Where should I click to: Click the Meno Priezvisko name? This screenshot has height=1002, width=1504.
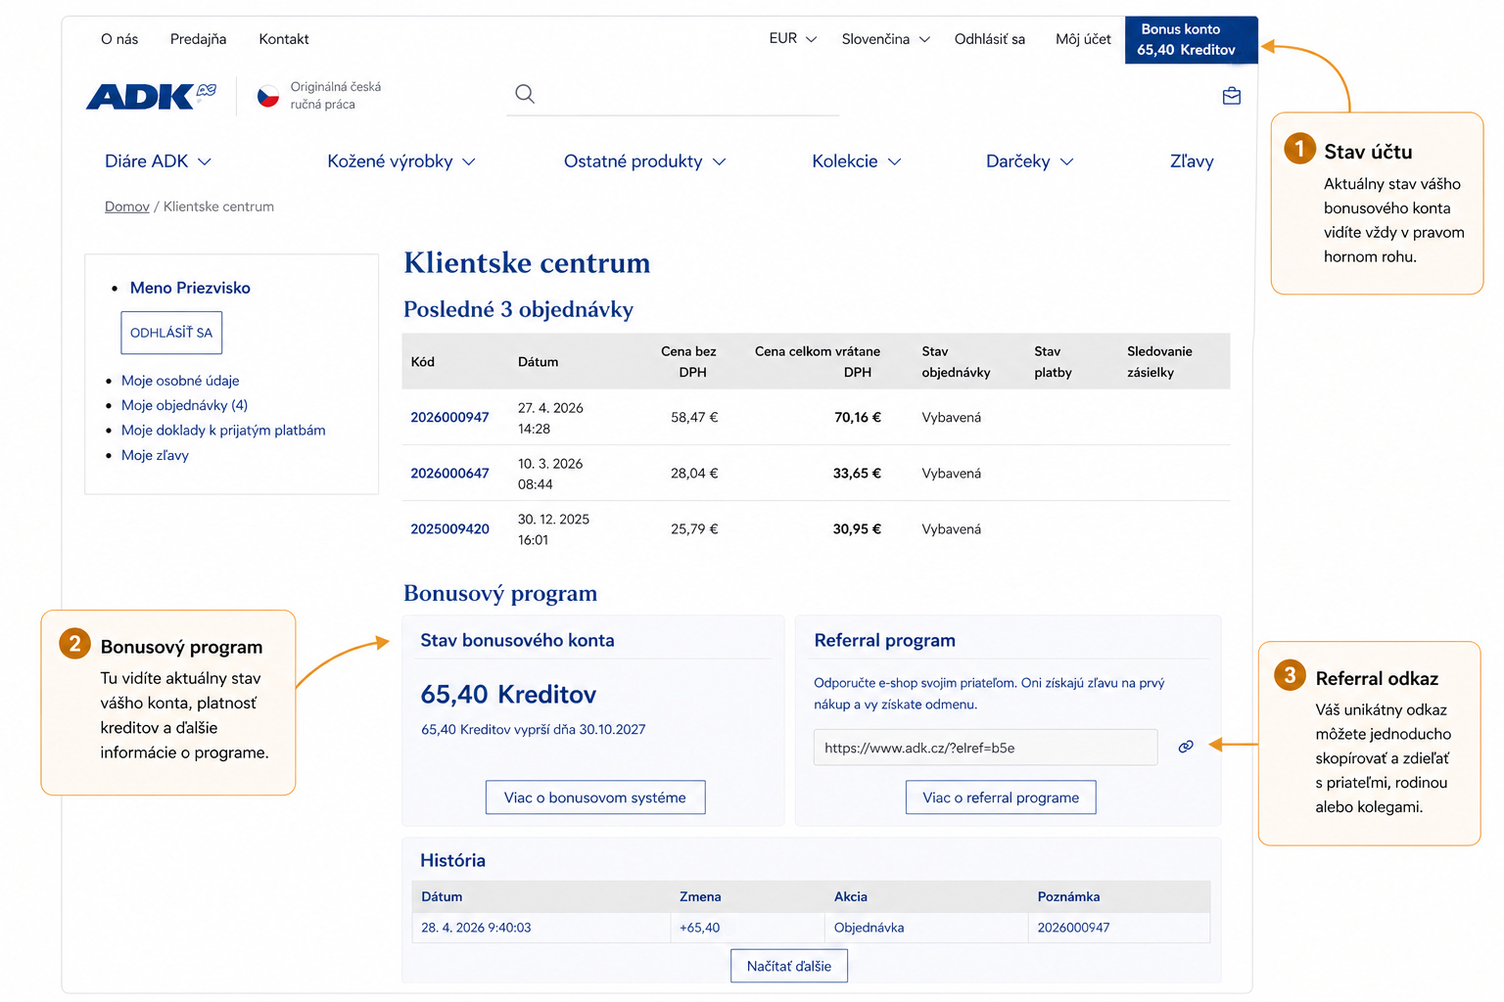tap(190, 288)
